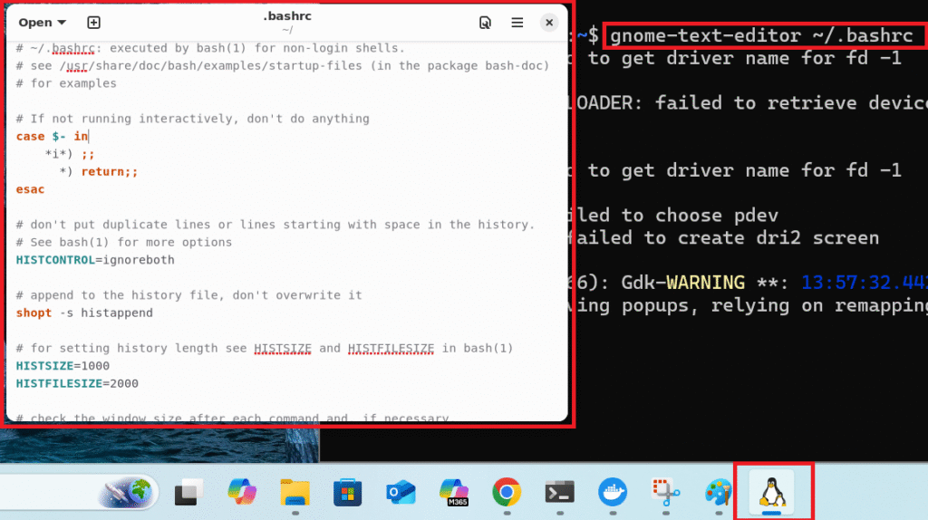
Task: Click the 'HISTSIZE=1000' line
Action: [x=63, y=366]
